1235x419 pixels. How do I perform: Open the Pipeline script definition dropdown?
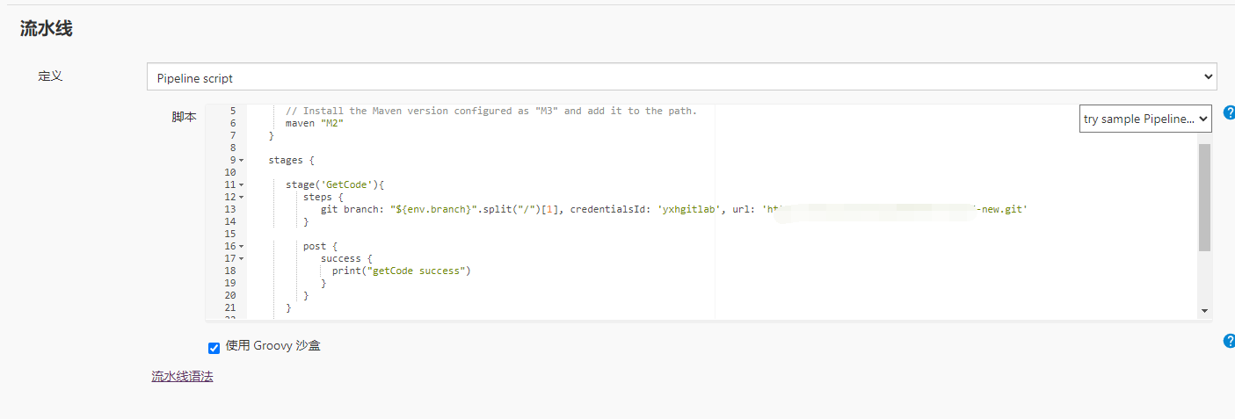[x=681, y=77]
